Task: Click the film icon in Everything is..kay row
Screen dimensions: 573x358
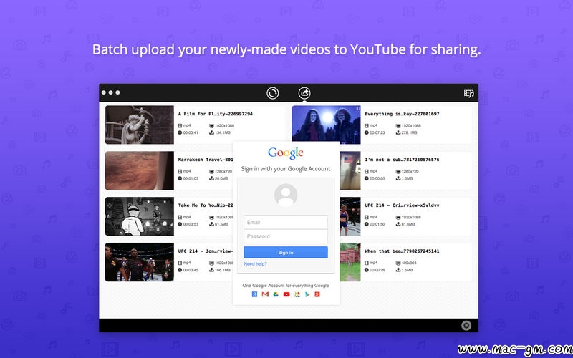Action: (367, 126)
